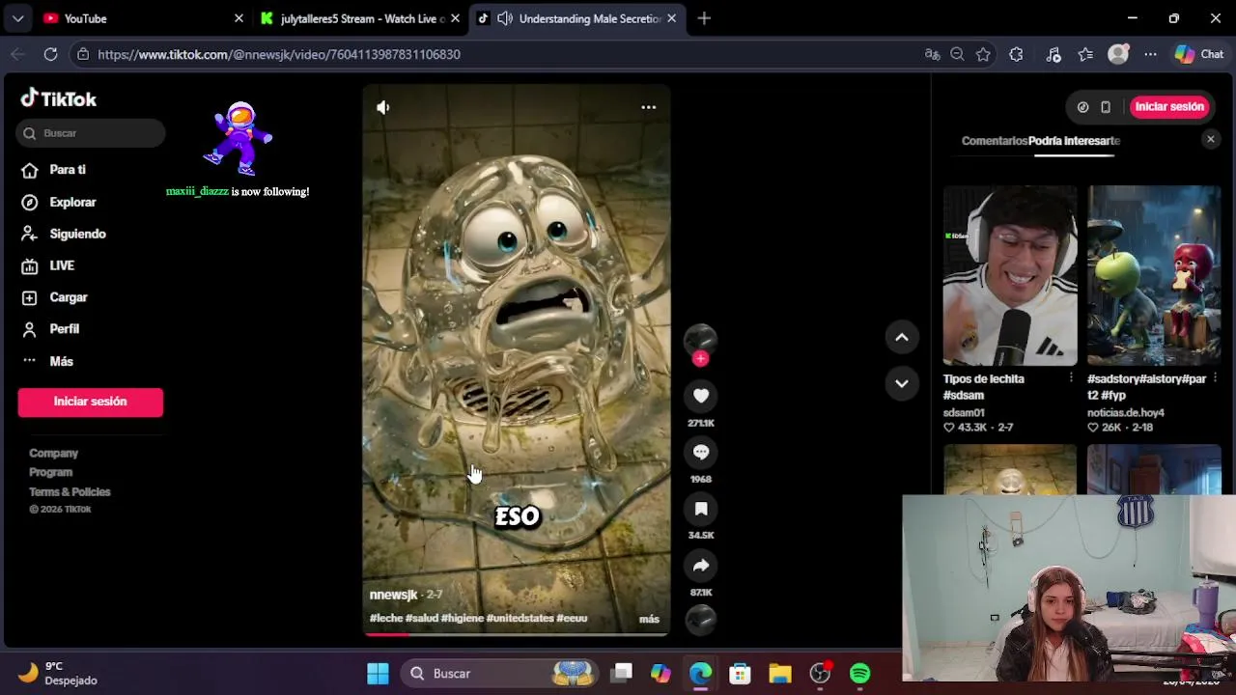Click the '#higiene' hashtag

point(463,619)
